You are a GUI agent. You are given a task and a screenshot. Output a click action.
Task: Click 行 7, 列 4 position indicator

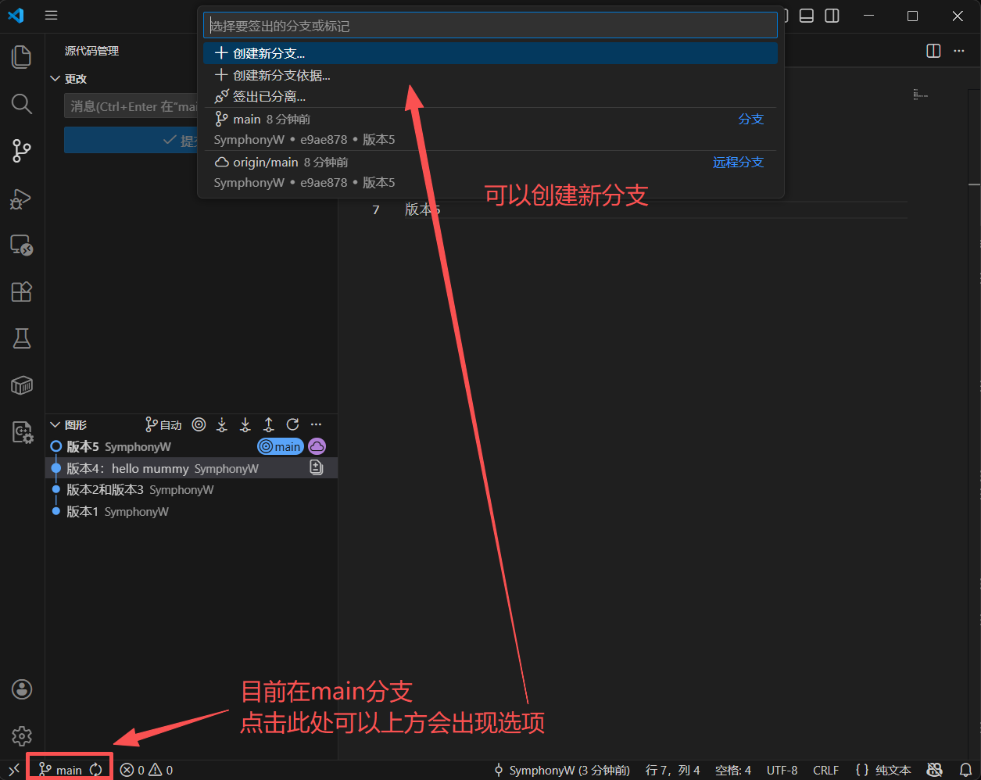point(672,770)
